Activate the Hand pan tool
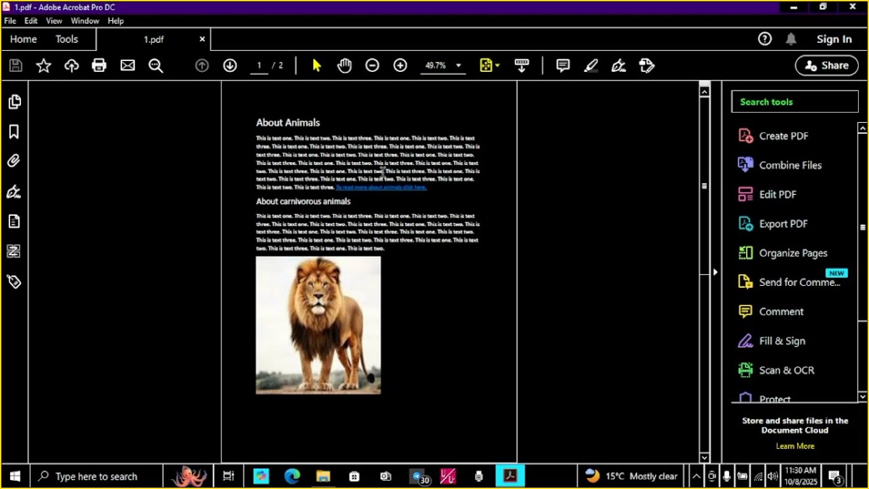 344,66
